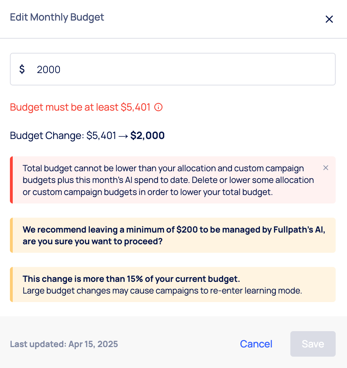Click the "Last updated: Apr 15, 2025" text
Image resolution: width=347 pixels, height=368 pixels.
click(64, 344)
